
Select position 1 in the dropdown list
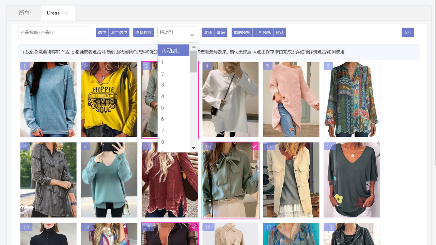174,62
